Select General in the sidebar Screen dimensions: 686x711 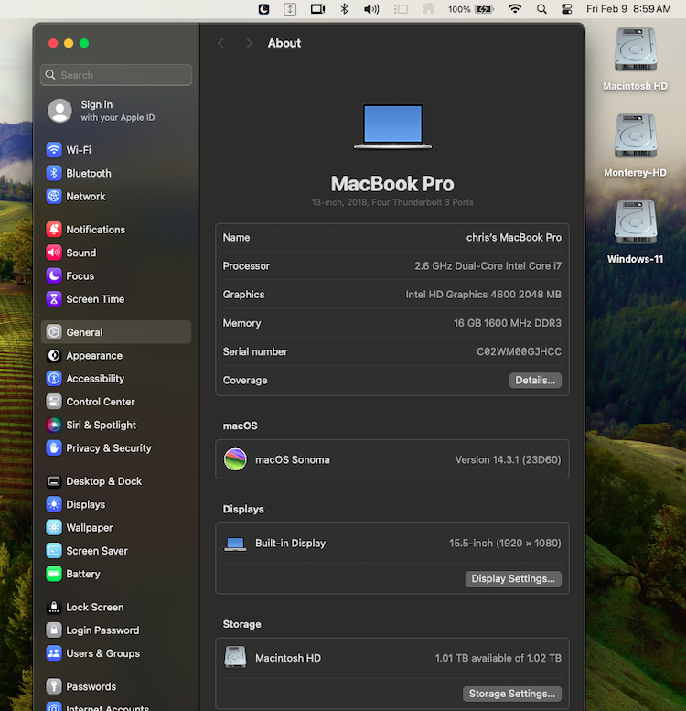116,332
